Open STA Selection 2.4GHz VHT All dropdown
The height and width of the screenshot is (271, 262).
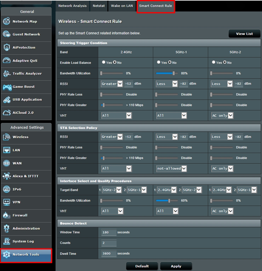[x=117, y=169]
